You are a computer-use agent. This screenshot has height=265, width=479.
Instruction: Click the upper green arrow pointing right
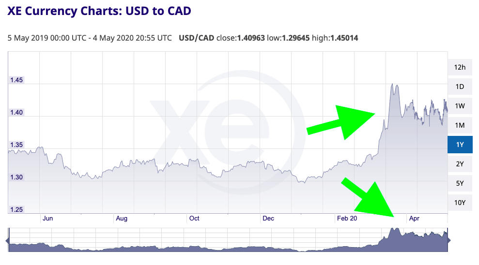pos(344,122)
